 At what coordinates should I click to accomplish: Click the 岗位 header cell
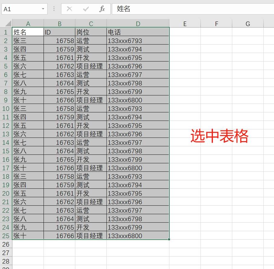click(x=91, y=32)
